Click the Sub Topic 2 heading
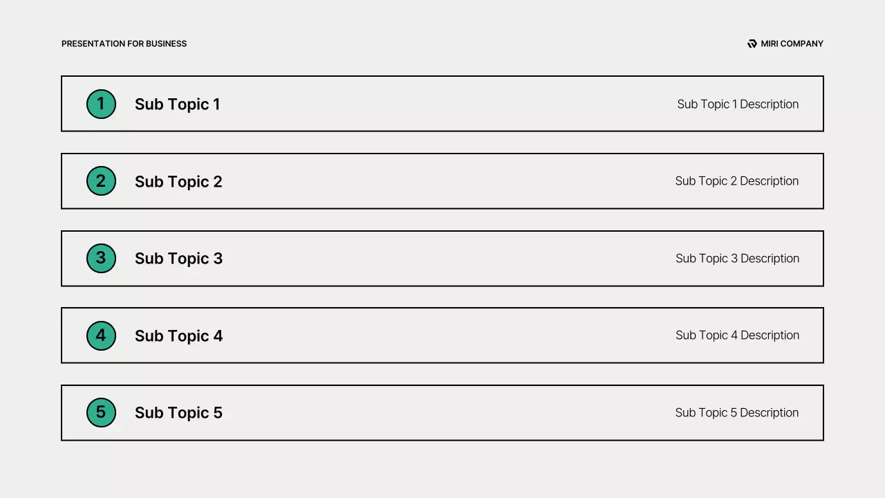 178,181
